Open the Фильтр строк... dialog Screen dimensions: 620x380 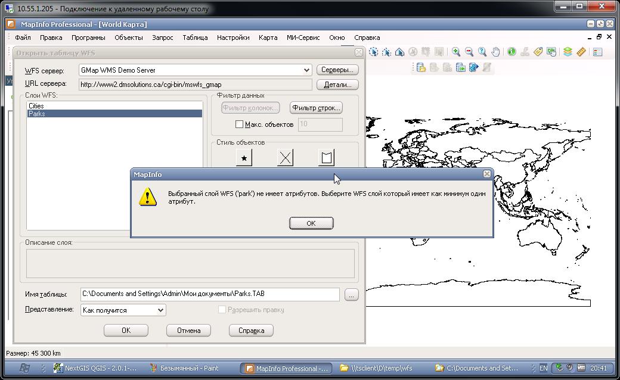(x=316, y=108)
